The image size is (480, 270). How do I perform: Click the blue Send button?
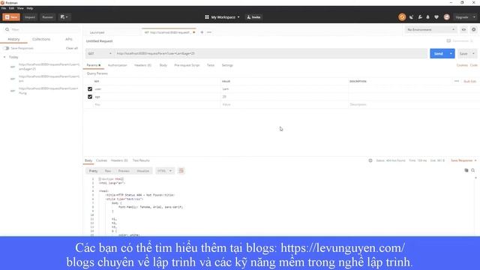[x=438, y=53]
